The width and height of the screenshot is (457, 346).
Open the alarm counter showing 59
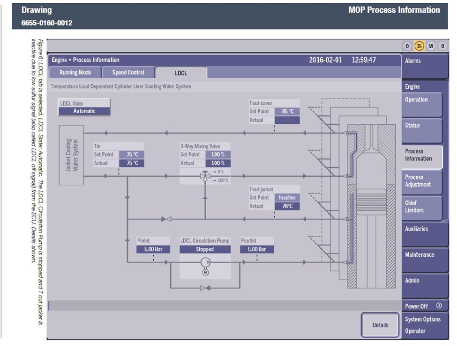click(x=431, y=46)
